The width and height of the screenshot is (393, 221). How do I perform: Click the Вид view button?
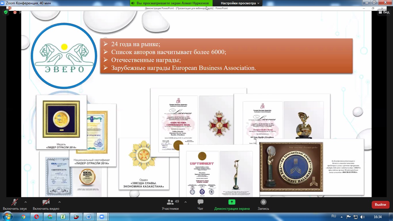tap(384, 12)
